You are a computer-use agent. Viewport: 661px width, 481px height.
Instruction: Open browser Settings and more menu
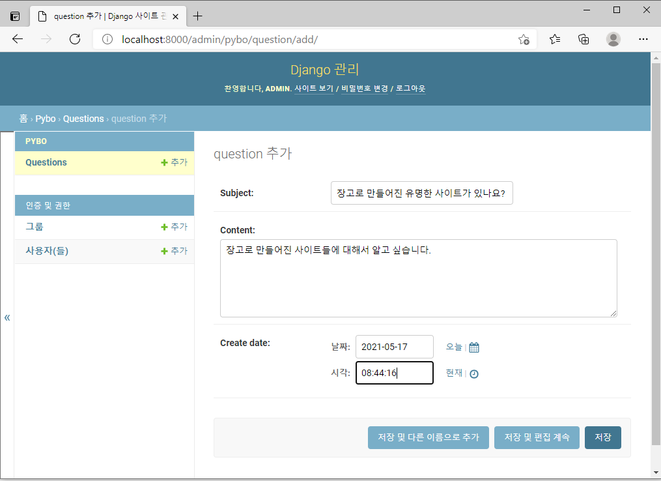point(643,39)
